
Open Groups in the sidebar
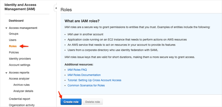(14, 34)
